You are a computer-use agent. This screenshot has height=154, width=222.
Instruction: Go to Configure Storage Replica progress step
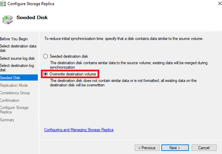[x=14, y=110]
